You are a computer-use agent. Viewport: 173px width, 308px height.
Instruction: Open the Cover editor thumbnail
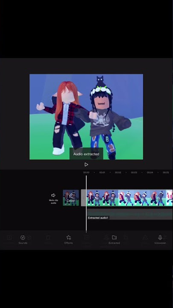(x=71, y=198)
